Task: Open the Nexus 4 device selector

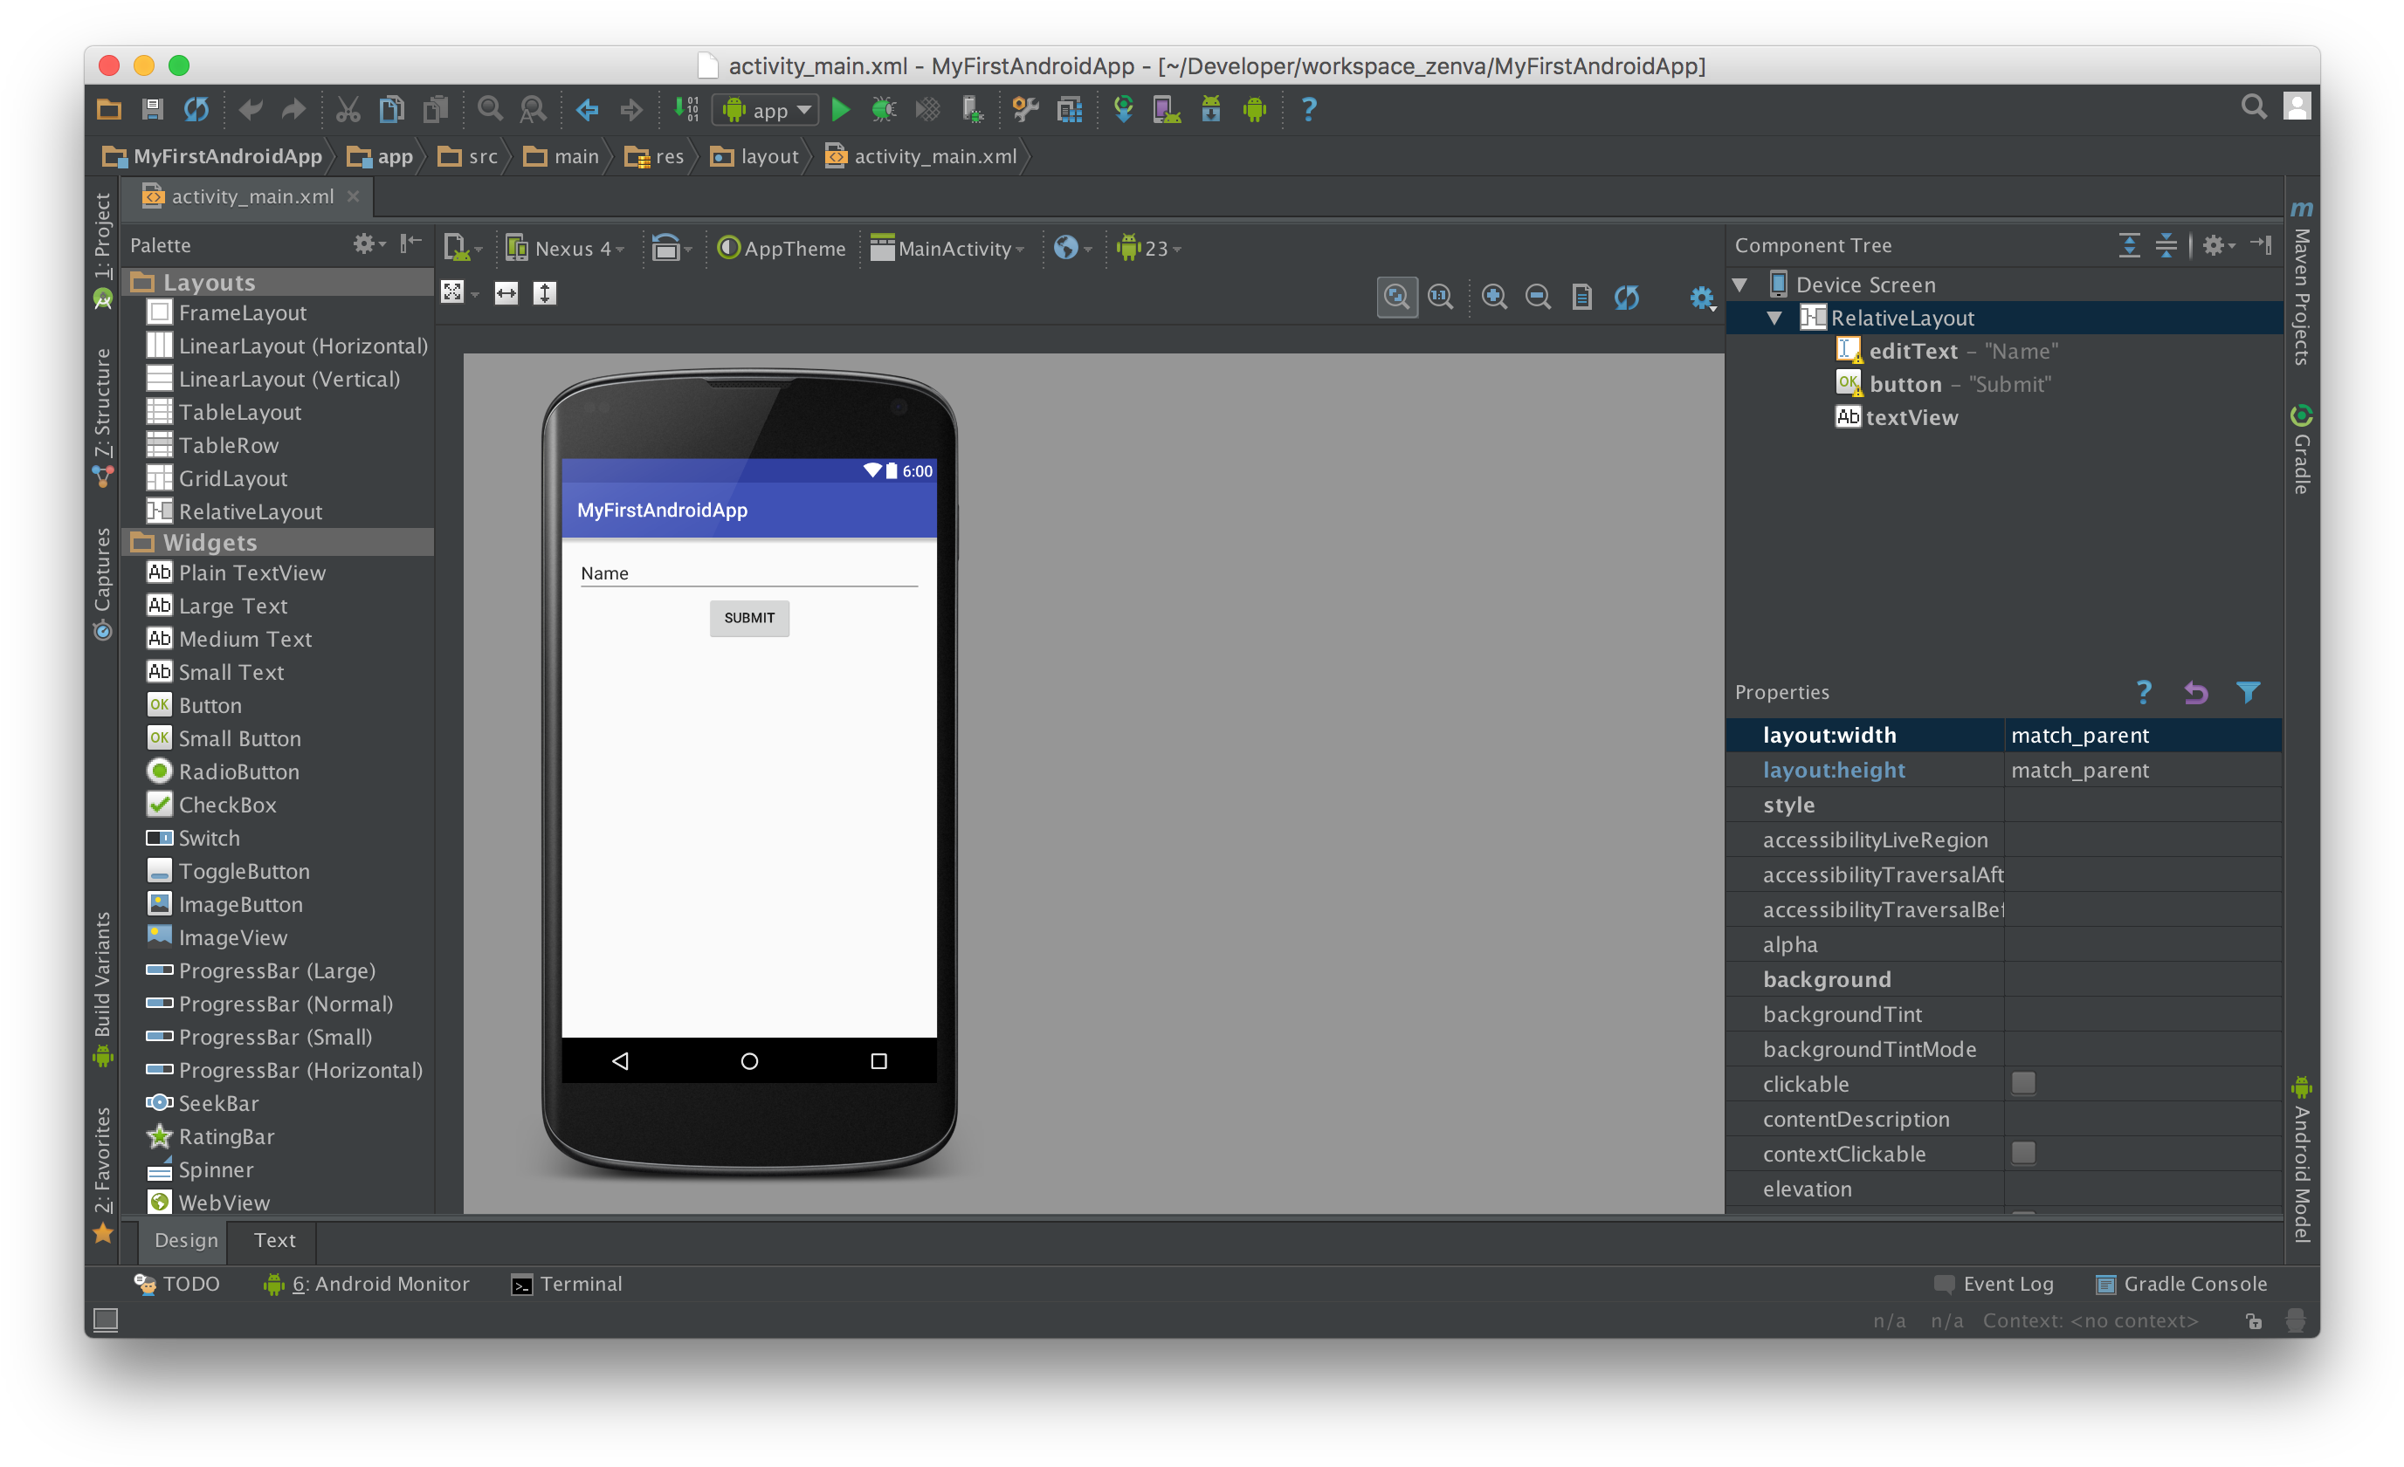Action: click(x=567, y=249)
